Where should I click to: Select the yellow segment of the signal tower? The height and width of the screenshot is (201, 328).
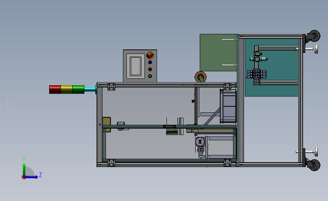[x=67, y=89]
